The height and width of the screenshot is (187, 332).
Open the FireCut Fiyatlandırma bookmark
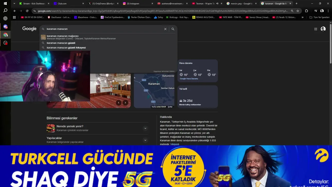click(113, 17)
